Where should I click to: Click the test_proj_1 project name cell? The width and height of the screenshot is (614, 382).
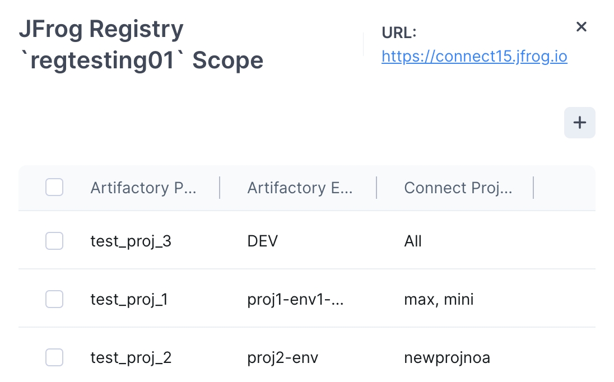pos(129,300)
